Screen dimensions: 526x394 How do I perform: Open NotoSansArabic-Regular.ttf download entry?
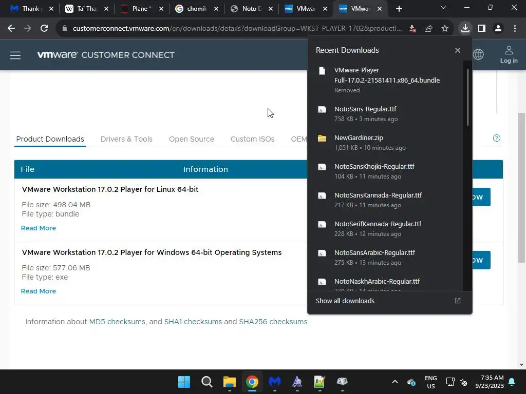(385, 258)
